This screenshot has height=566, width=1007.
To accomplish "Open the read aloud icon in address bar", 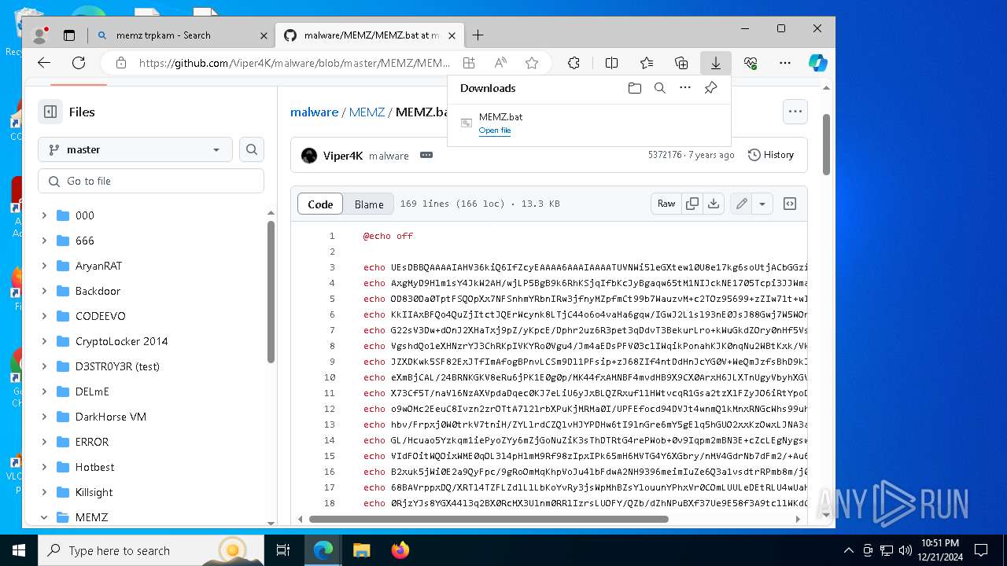I will (x=500, y=63).
